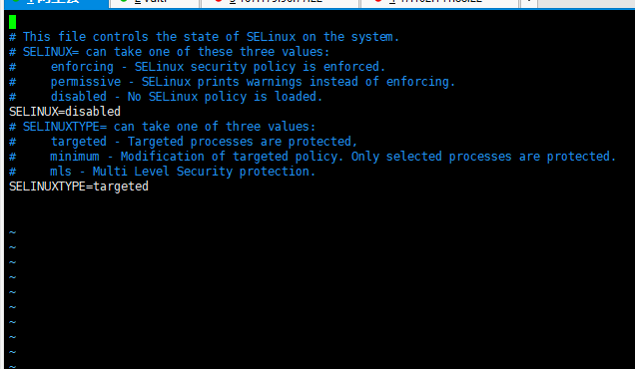Click the '# SELINUXTYPE= can take' comment line

(162, 127)
